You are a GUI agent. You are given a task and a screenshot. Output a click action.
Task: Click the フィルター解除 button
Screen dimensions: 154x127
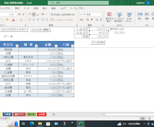pos(40,30)
